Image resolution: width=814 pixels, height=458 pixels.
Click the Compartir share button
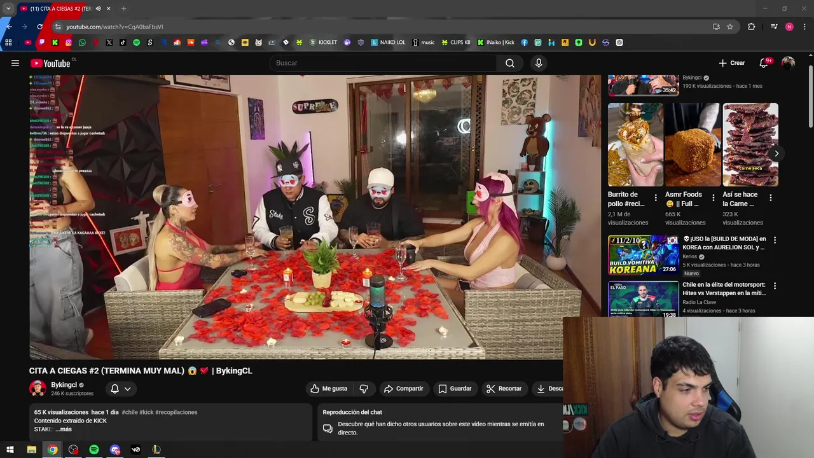(x=404, y=389)
